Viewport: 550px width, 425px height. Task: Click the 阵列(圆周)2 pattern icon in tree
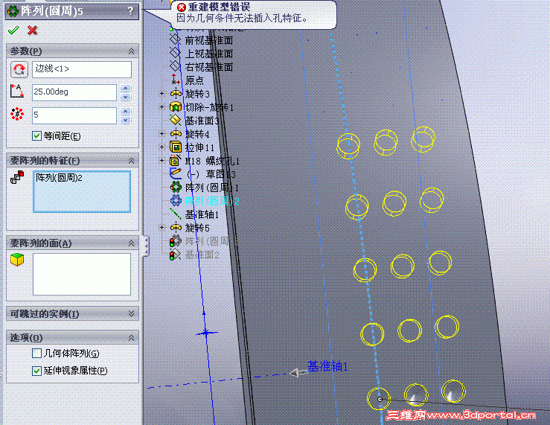(176, 200)
